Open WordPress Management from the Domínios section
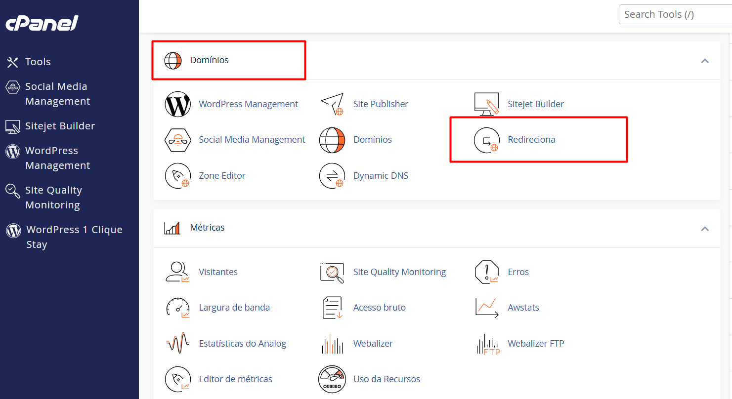732x399 pixels. (x=248, y=104)
